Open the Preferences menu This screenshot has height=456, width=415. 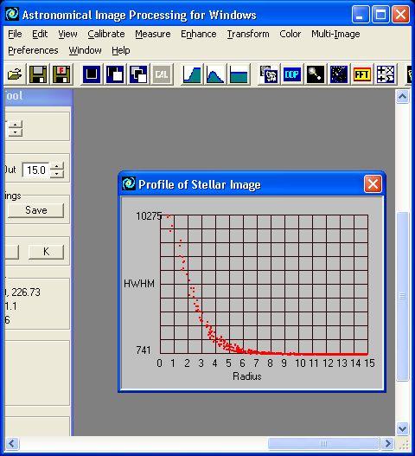[33, 50]
